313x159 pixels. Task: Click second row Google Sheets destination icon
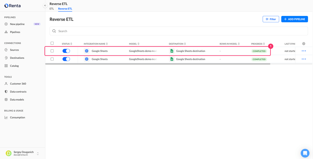pyautogui.click(x=172, y=59)
